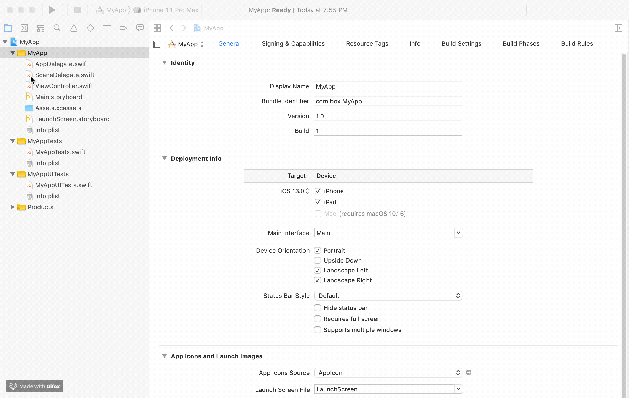Click AppDelegate.swift in navigator
The width and height of the screenshot is (629, 398).
tap(61, 64)
